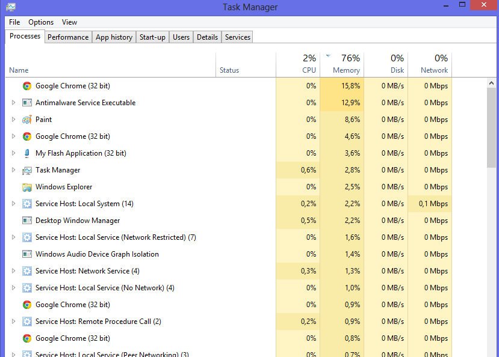Click the Service Host: Local Service (No Network) icon
Image resolution: width=499 pixels, height=357 pixels.
click(27, 288)
